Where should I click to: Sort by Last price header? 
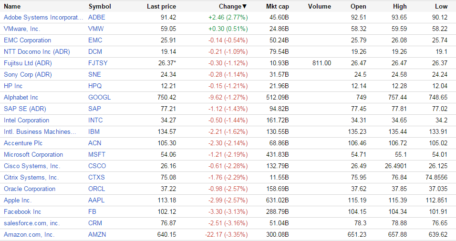[x=161, y=7]
